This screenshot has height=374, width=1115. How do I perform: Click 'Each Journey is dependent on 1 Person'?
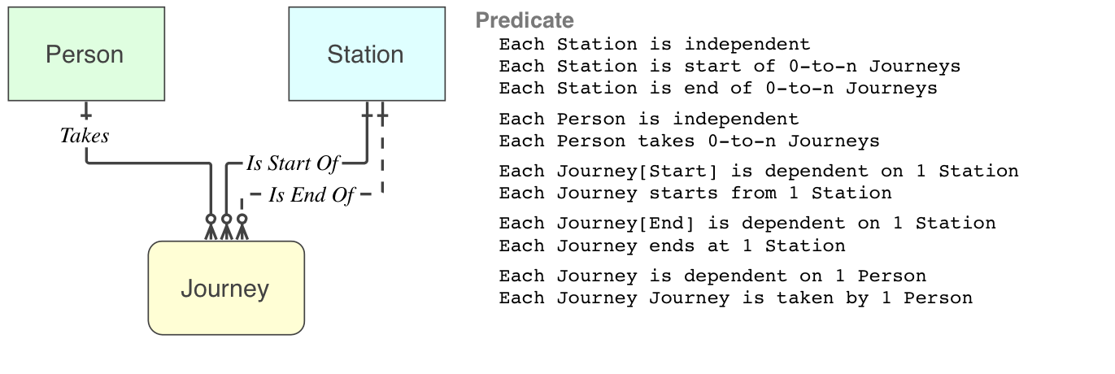click(712, 275)
